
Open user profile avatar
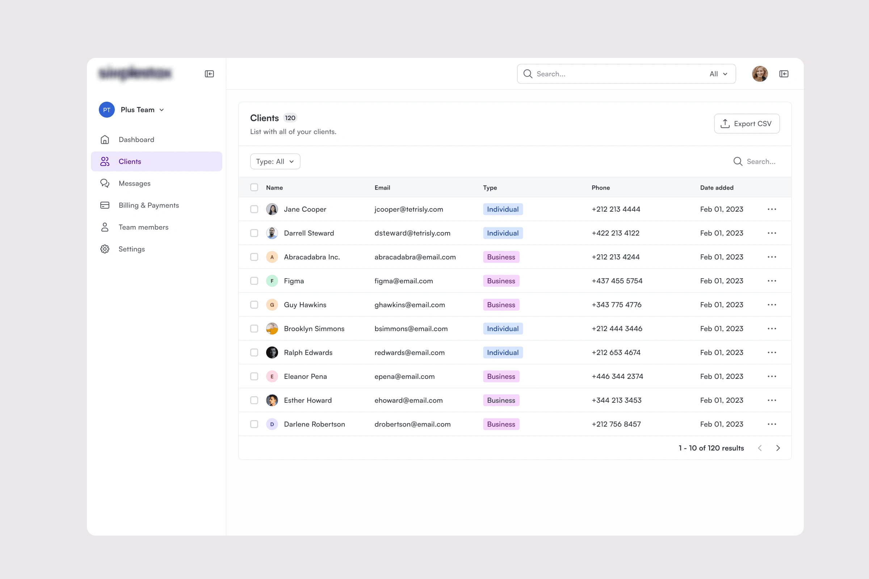[x=760, y=74]
